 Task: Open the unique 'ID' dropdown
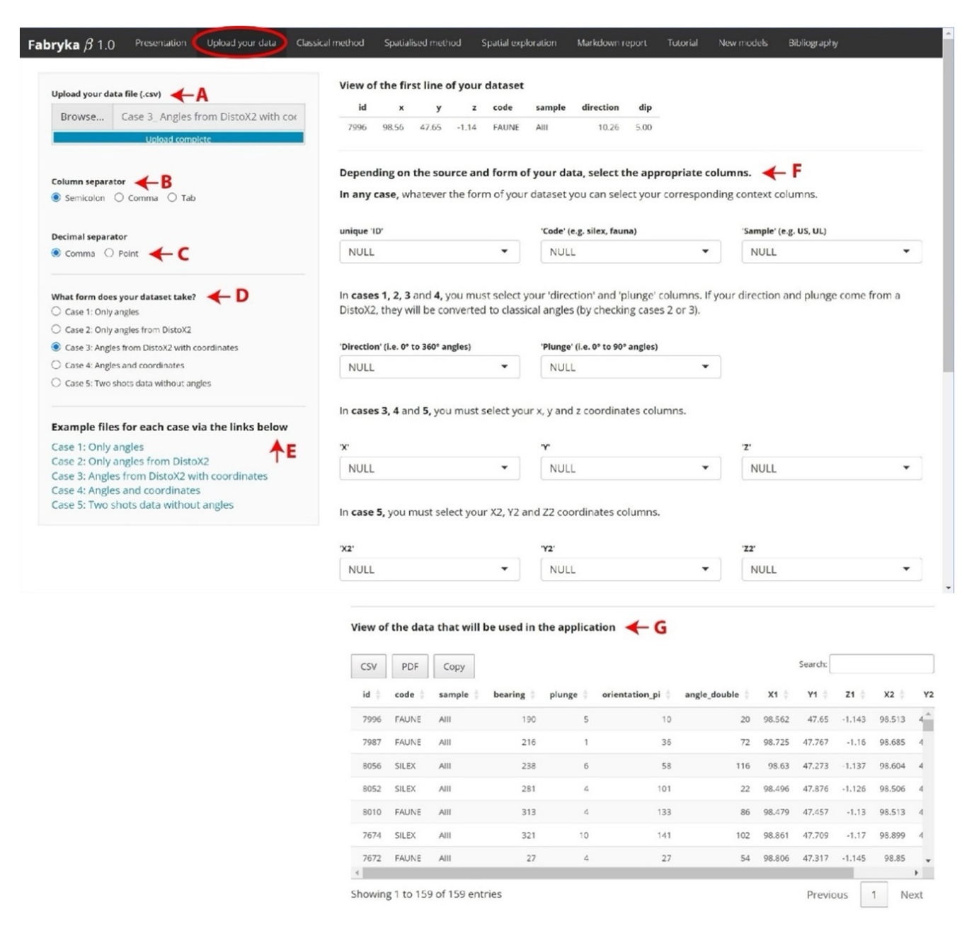coord(429,251)
